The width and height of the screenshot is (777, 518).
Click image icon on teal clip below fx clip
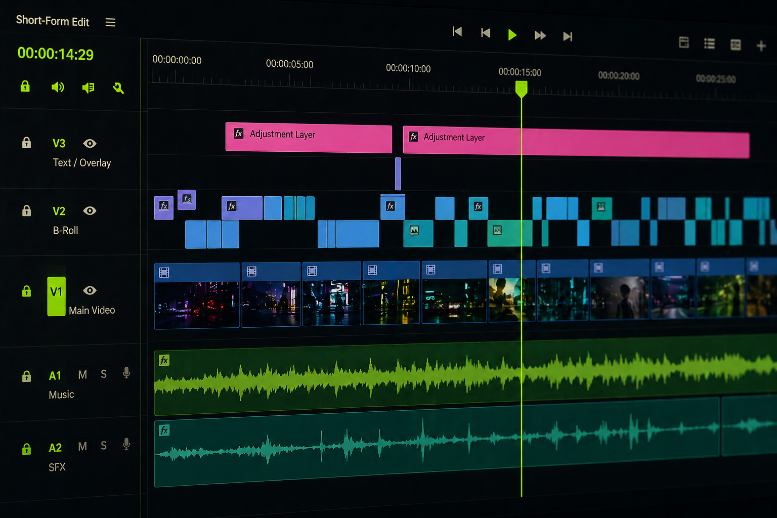click(x=414, y=231)
